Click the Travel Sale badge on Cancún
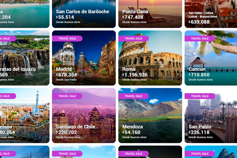The width and height of the screenshot is (237, 158). 200,38
